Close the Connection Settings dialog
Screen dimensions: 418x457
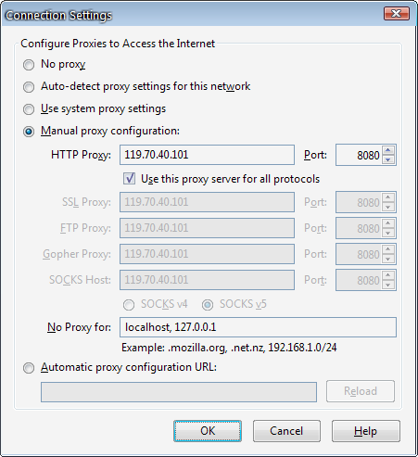[x=397, y=14]
